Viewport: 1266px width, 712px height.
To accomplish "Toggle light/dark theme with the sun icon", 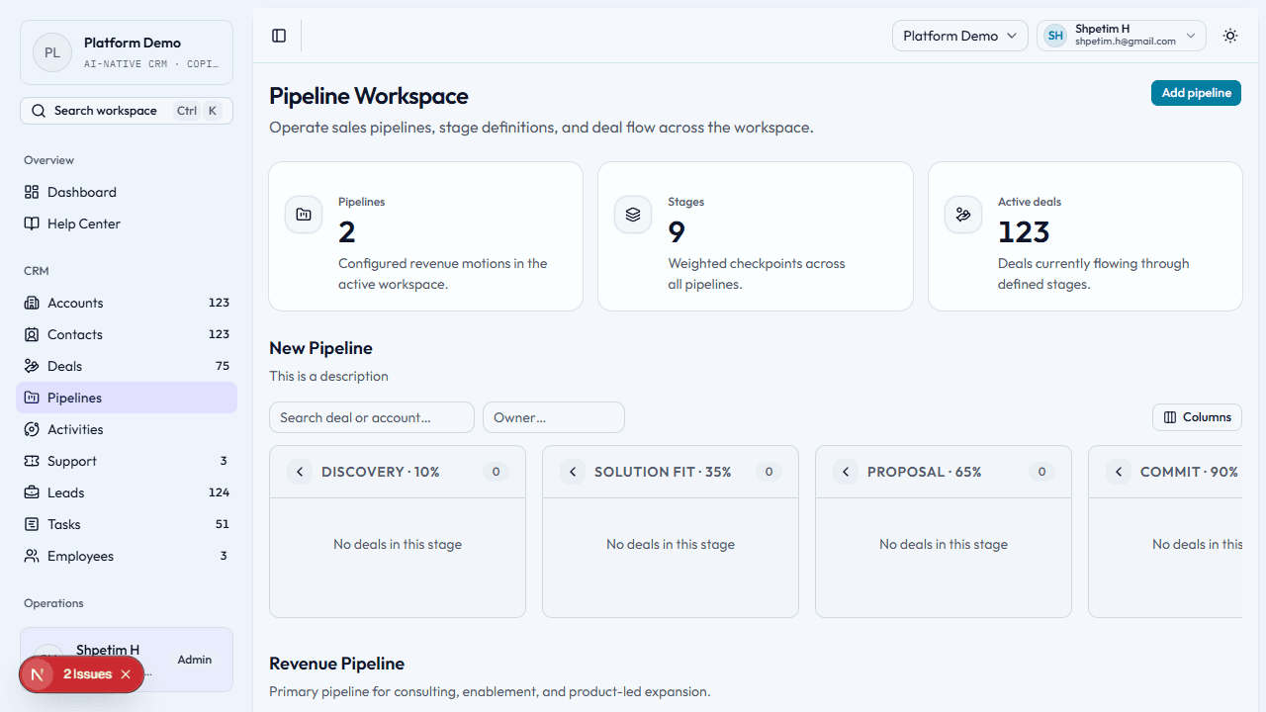I will [1229, 36].
